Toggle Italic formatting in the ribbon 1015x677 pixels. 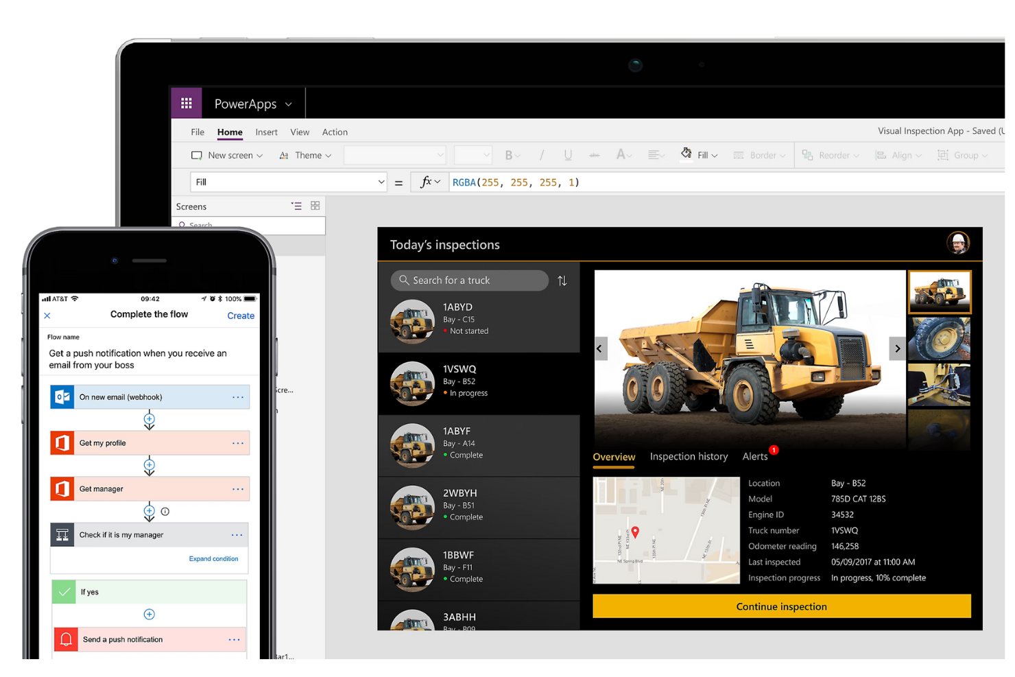tap(542, 156)
